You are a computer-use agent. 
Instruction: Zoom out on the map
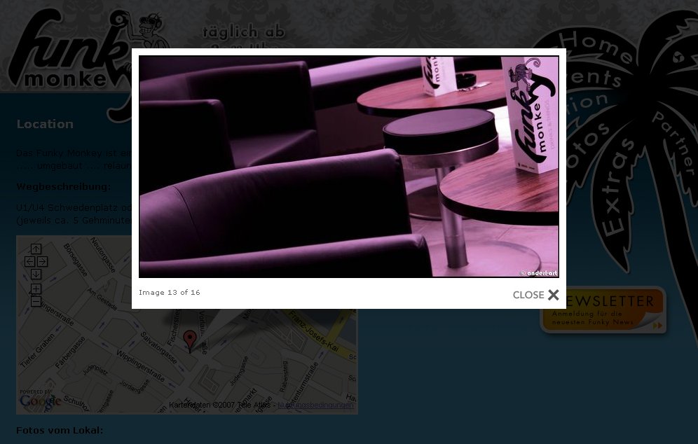tap(36, 302)
